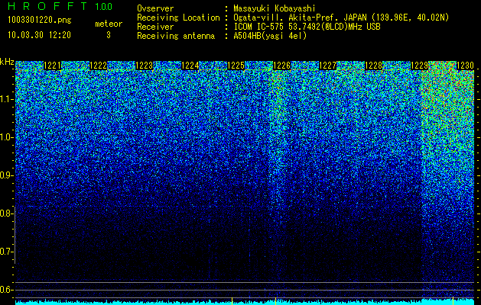Click the 0.8 kHz axis label
The image size is (481, 305).
coord(6,213)
